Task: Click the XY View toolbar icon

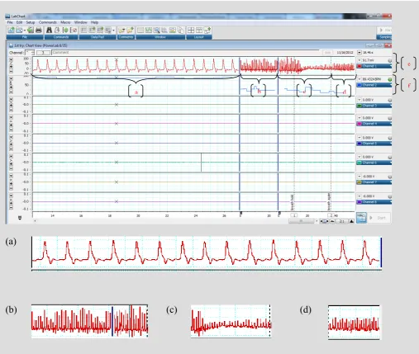Action: (164, 31)
